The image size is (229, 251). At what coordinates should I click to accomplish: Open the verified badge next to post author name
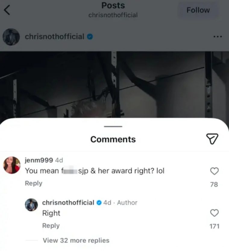pos(90,37)
